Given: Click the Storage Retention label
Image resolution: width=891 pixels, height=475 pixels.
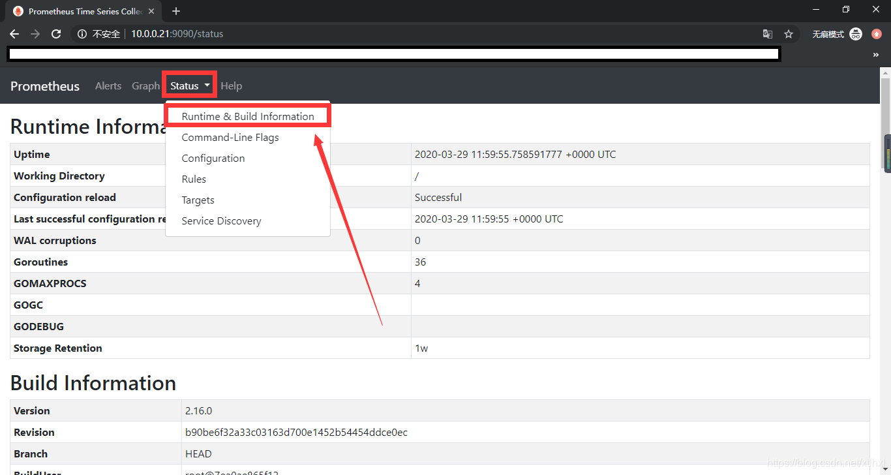Looking at the screenshot, I should tap(58, 348).
